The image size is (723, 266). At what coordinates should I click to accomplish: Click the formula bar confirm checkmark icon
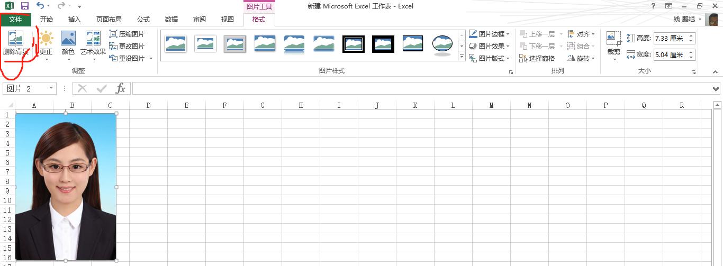pos(101,88)
